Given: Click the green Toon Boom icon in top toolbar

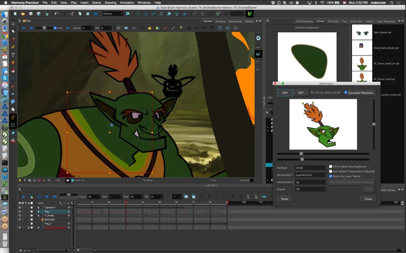Looking at the screenshot, I should click(x=250, y=14).
